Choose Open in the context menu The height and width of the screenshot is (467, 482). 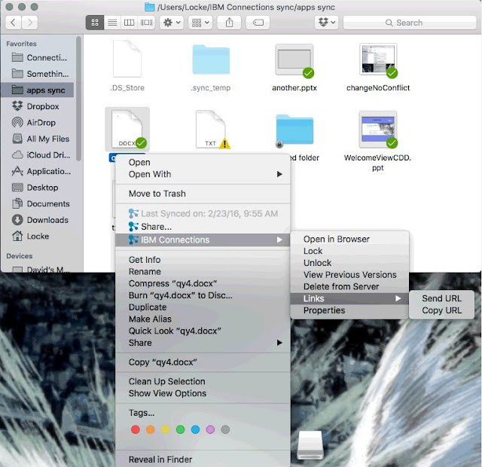click(x=203, y=163)
